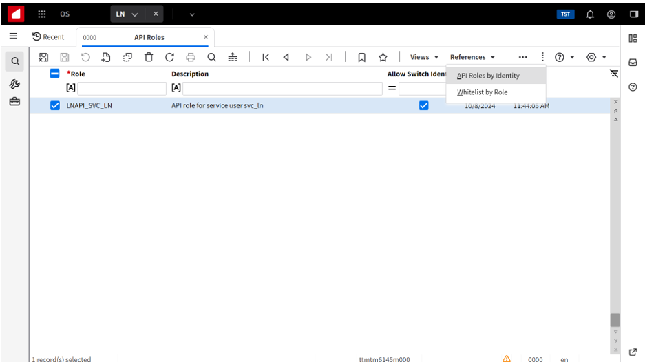Uncheck the LNAPI_SVC_LN row checkbox

tap(55, 106)
